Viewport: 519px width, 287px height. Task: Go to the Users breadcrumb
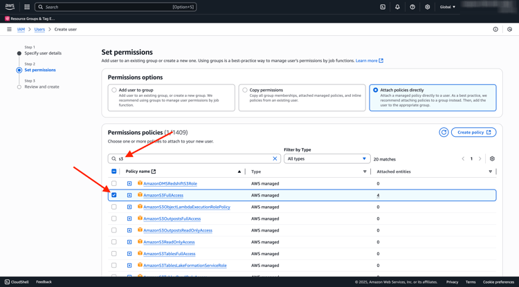(39, 30)
